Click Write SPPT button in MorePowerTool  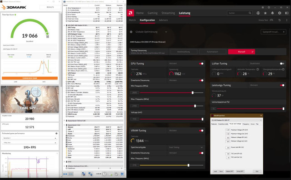pos(240,171)
